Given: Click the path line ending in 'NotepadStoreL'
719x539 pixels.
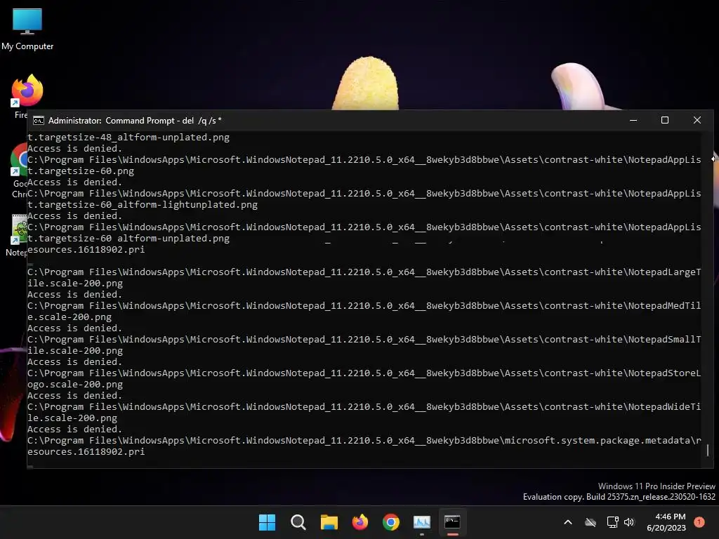Looking at the screenshot, I should 364,373.
